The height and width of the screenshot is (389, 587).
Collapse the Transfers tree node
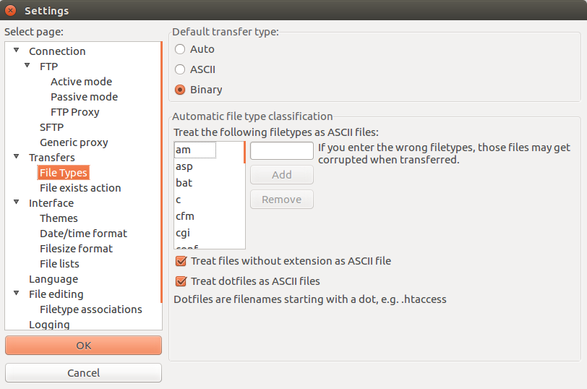pos(17,157)
